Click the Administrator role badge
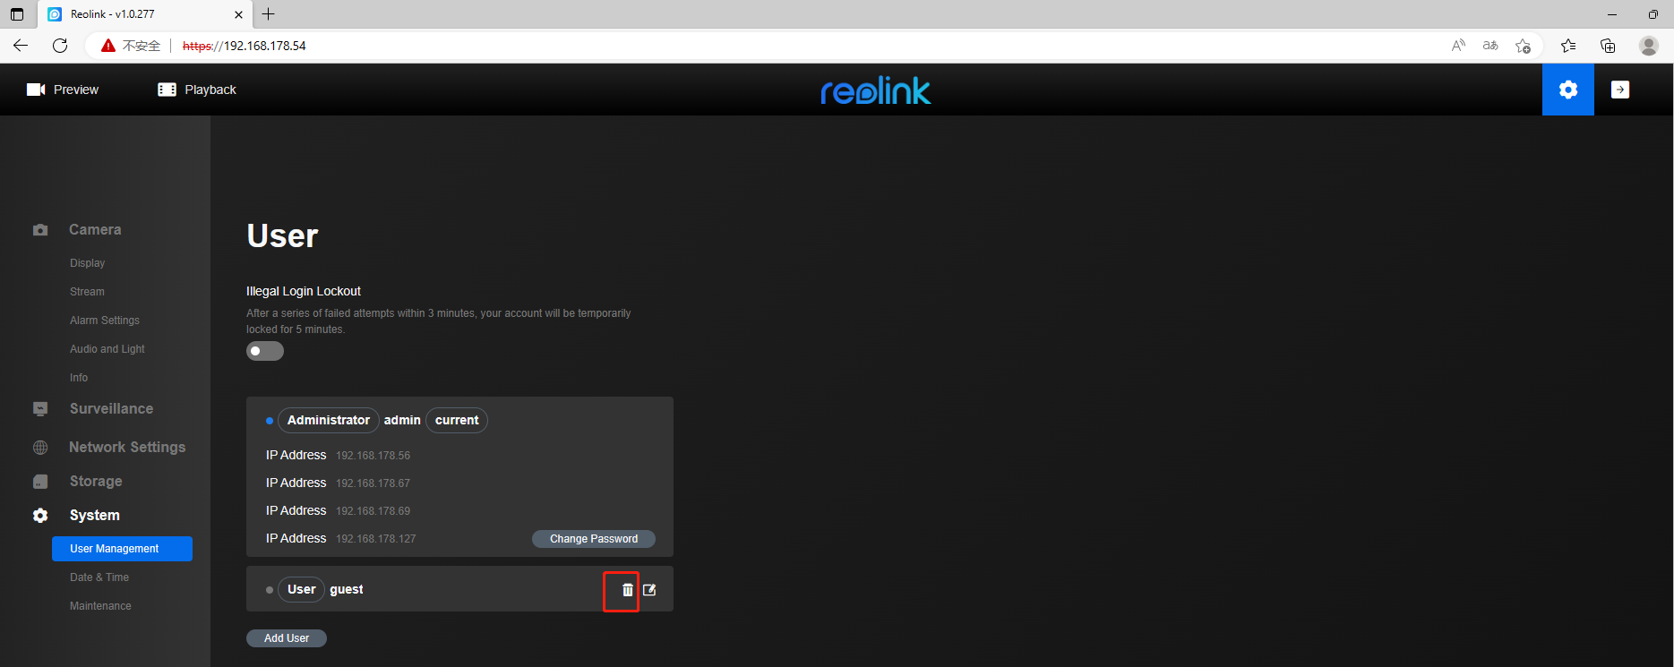The width and height of the screenshot is (1674, 667). [329, 420]
